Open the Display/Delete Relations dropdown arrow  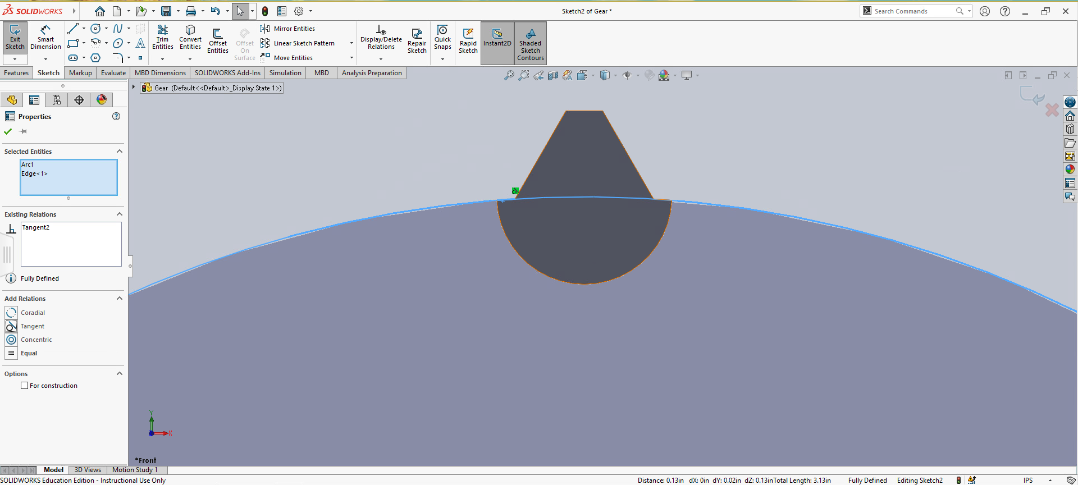point(381,59)
